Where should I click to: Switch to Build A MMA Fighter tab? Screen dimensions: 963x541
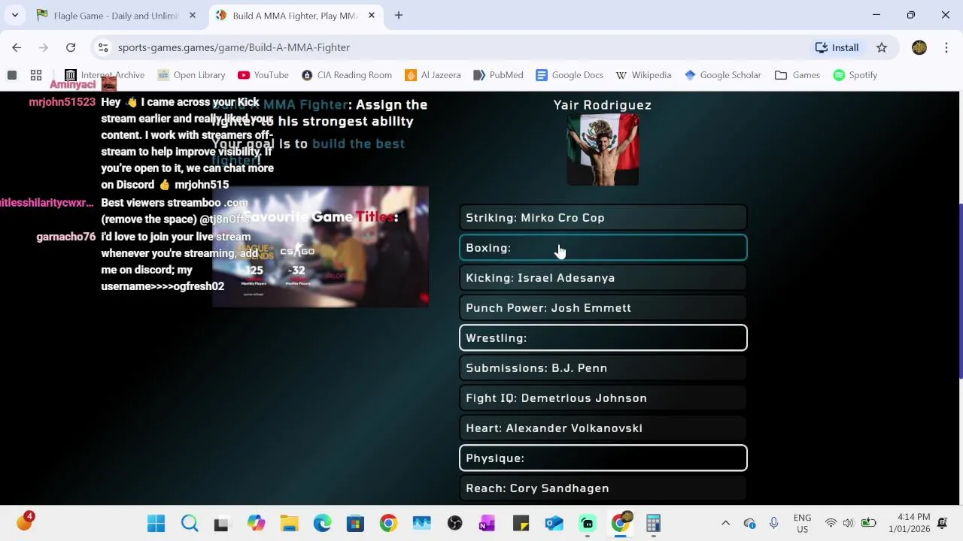pos(295,15)
